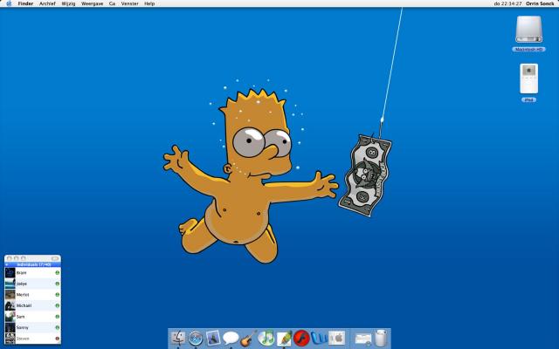Select contact Jolye in buddy list
559x349 pixels.
point(32,284)
